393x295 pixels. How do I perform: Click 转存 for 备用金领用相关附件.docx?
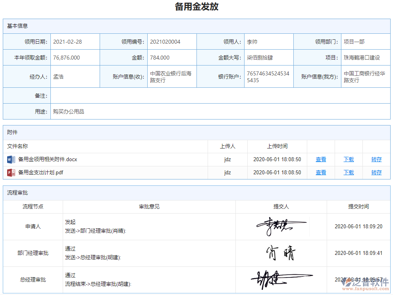(x=376, y=159)
